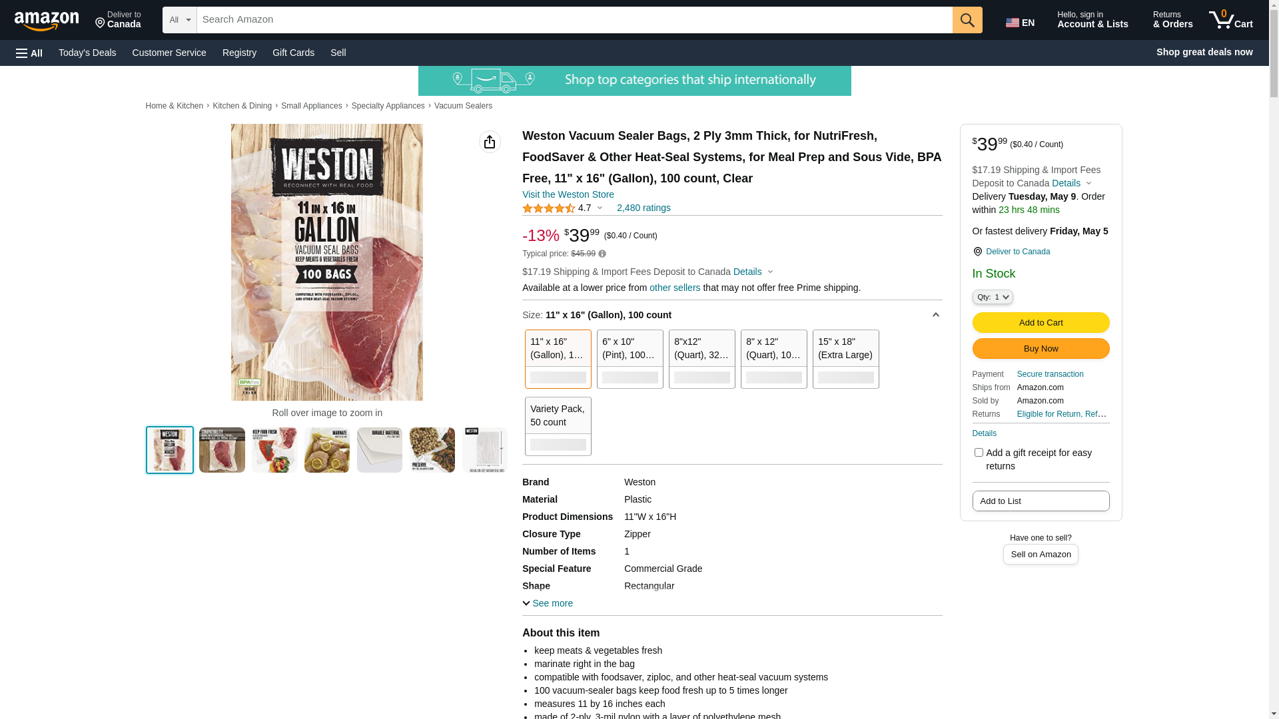Click the search magnifier button
This screenshot has width=1279, height=719.
pyautogui.click(x=967, y=20)
